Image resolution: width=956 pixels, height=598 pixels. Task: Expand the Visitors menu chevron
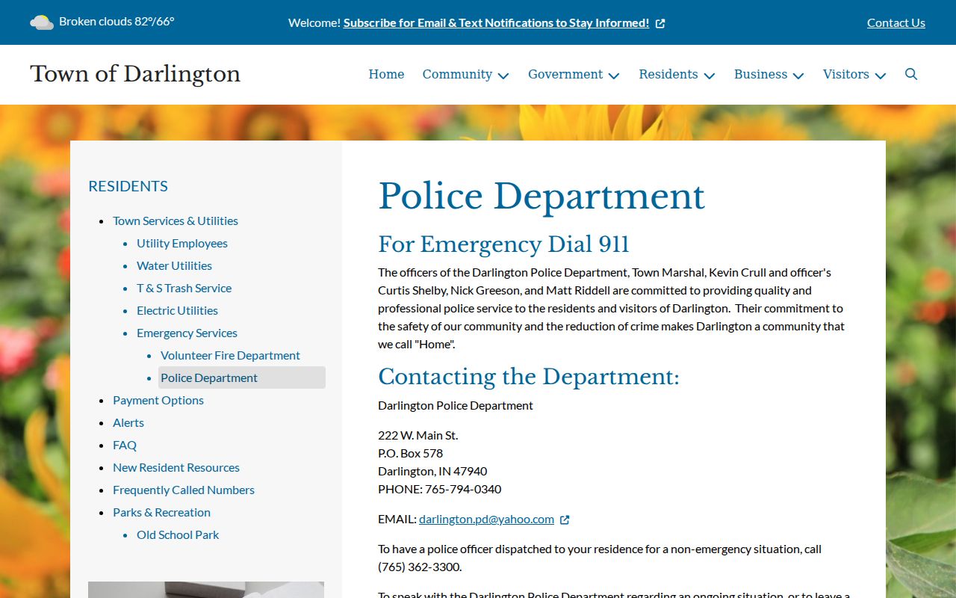tap(881, 75)
